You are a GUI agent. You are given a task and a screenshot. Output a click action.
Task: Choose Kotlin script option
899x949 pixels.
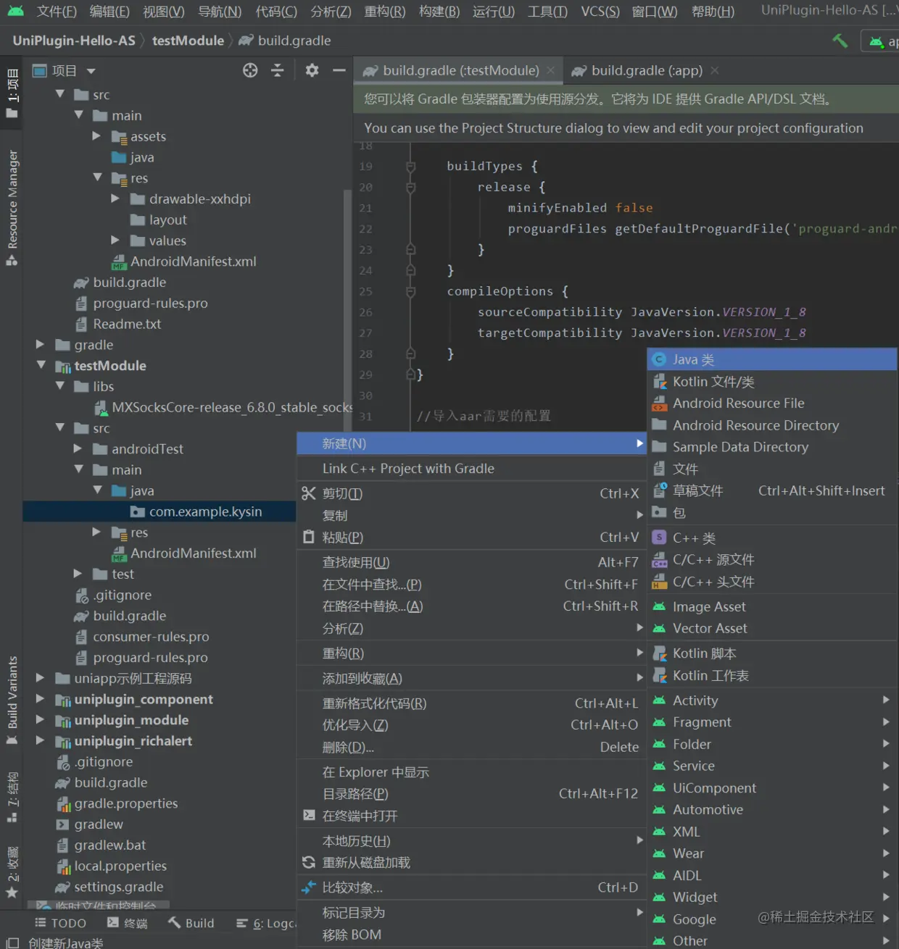(772, 653)
